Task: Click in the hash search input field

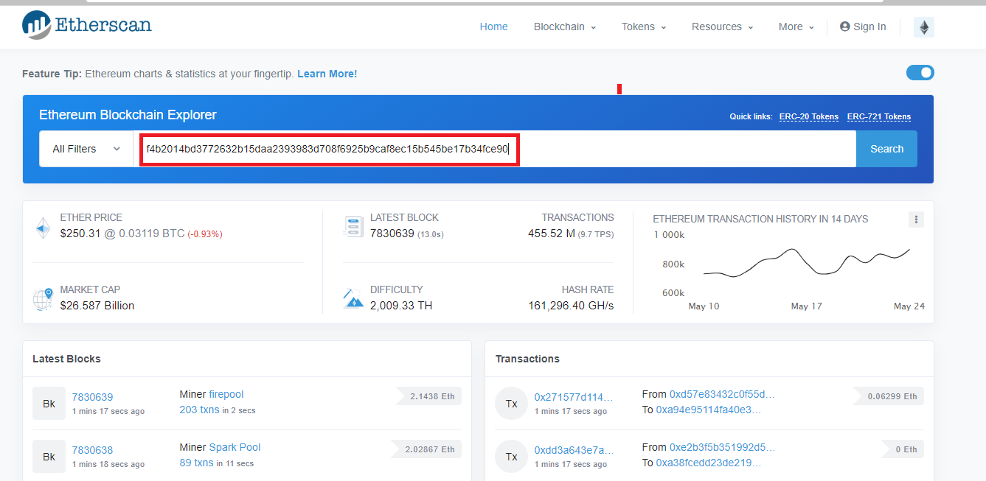Action: point(495,149)
